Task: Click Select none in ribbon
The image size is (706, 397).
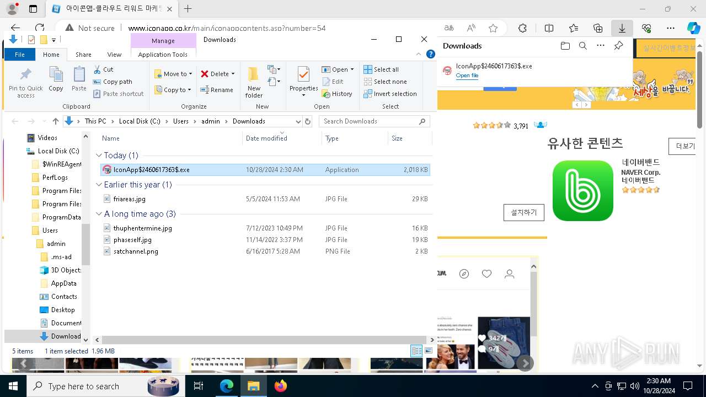Action: 385,82
